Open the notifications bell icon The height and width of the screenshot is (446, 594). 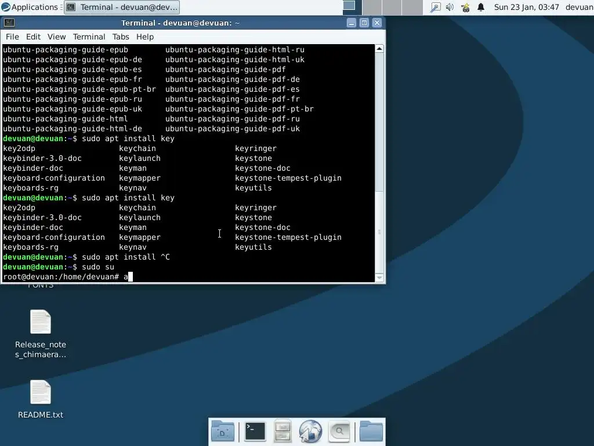[x=481, y=7]
